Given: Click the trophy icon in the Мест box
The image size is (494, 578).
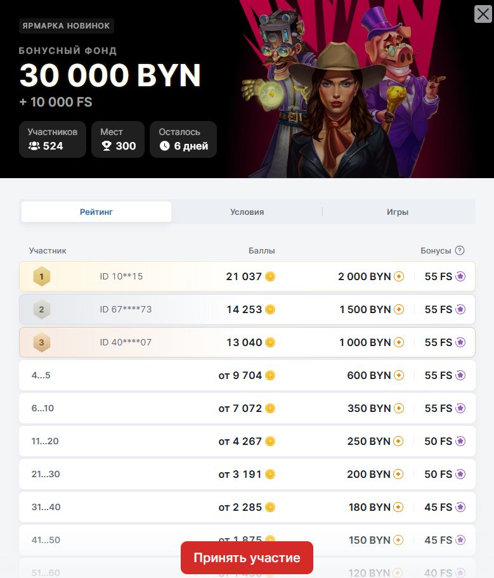Looking at the screenshot, I should tap(107, 146).
